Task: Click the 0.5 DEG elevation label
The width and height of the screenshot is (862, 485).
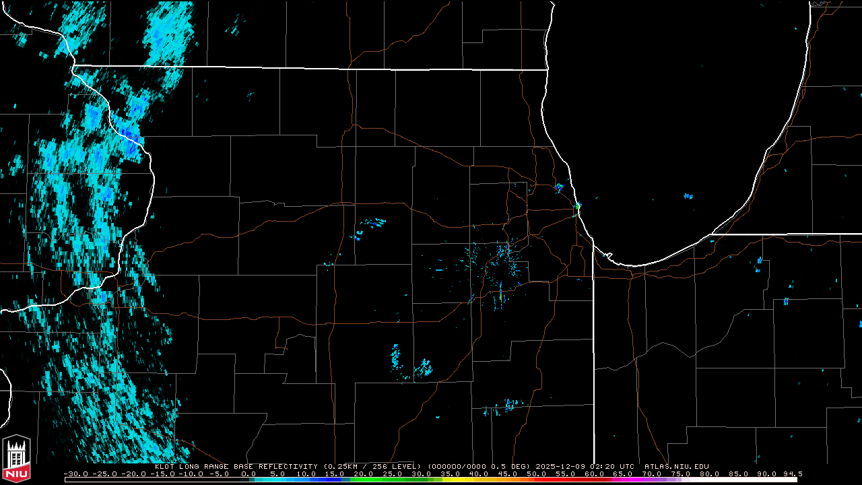Action: pyautogui.click(x=509, y=466)
